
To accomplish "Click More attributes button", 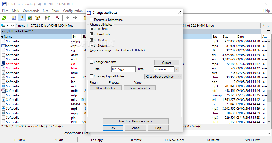I will click(x=106, y=88).
